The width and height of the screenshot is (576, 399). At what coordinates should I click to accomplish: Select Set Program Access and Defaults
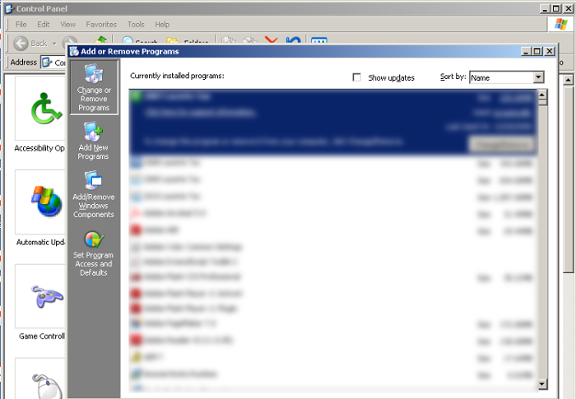tap(93, 253)
